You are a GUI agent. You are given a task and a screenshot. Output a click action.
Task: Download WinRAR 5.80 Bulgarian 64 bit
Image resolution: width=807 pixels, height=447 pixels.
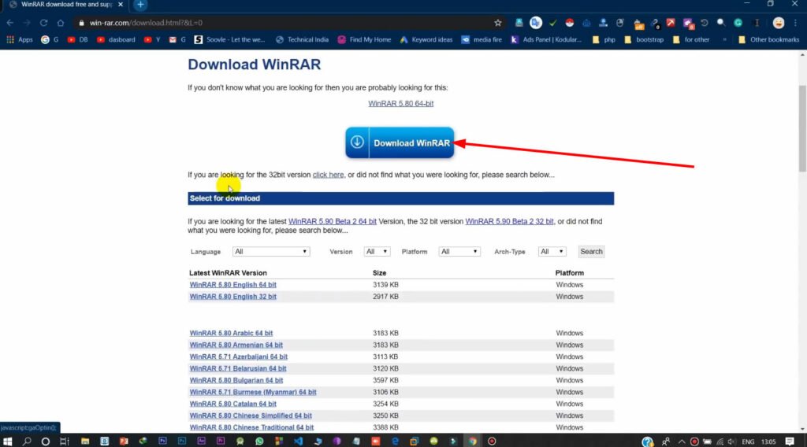(236, 380)
